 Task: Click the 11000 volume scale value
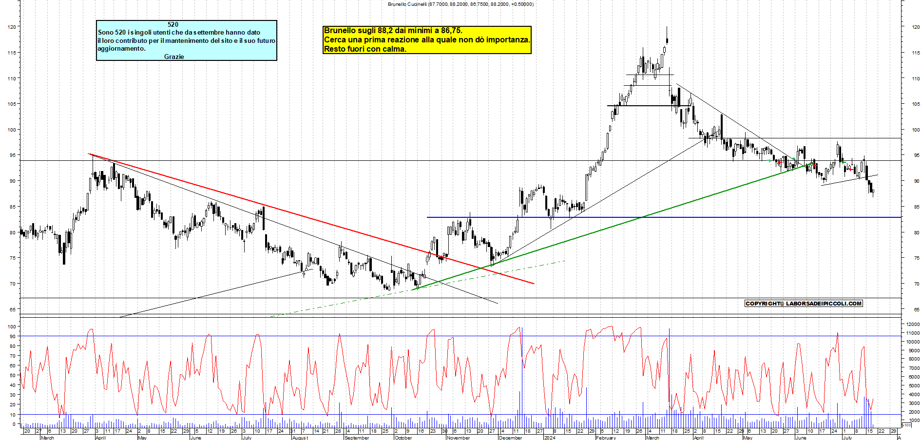[x=913, y=333]
